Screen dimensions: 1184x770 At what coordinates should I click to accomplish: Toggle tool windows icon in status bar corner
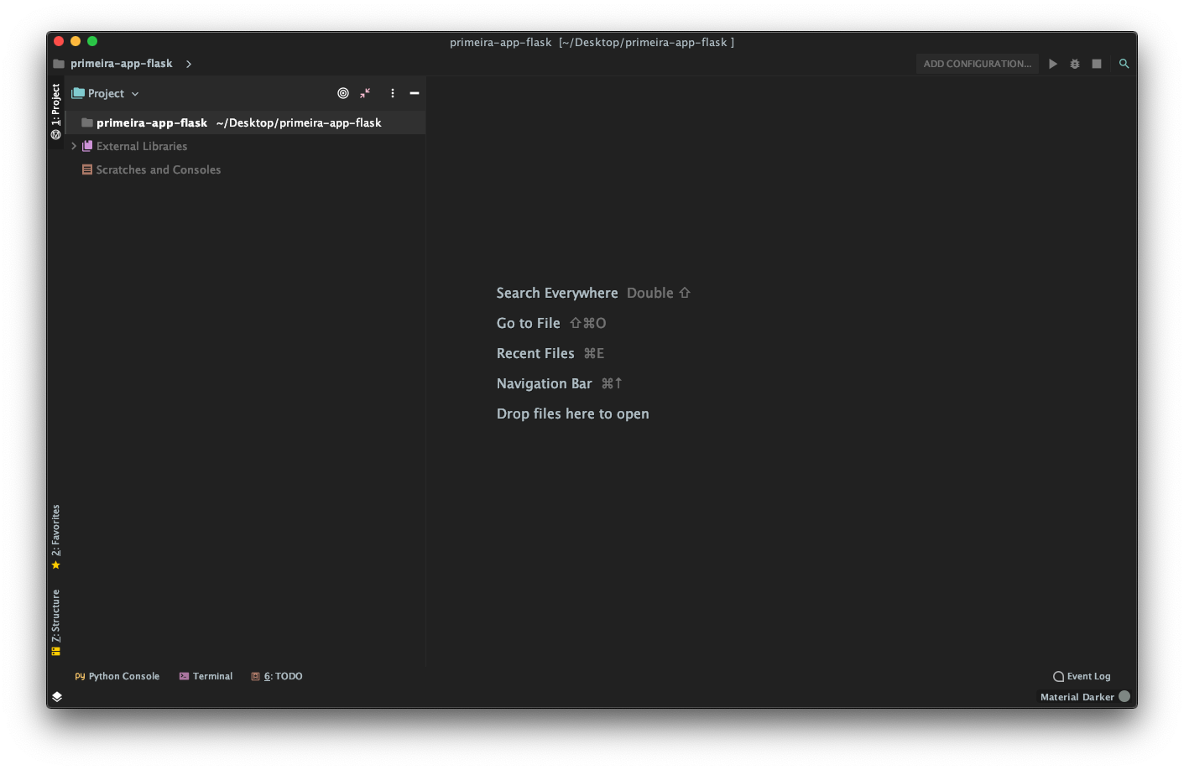(x=57, y=696)
